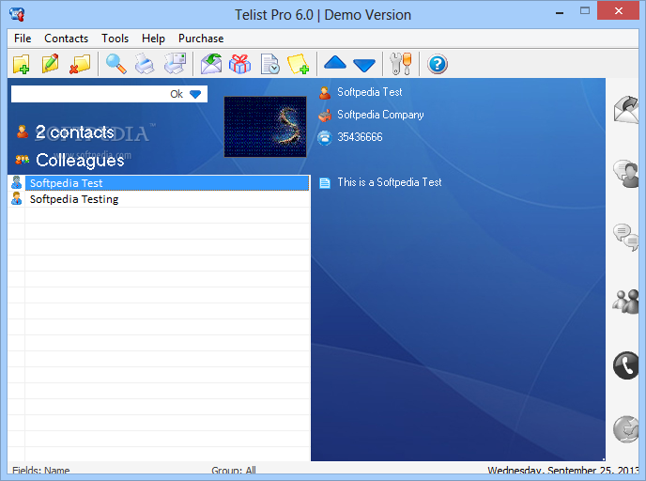Click the delete contact icon

tap(80, 64)
